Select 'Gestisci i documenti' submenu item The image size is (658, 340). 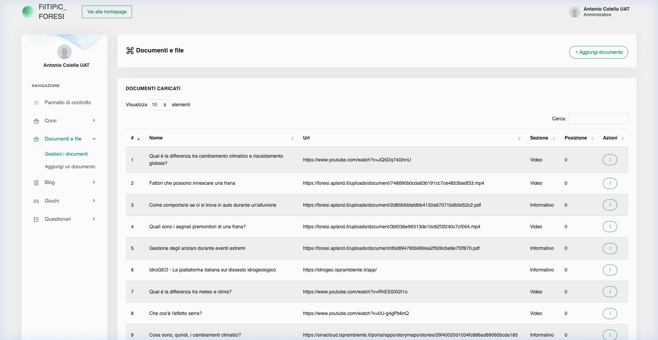[x=66, y=154]
